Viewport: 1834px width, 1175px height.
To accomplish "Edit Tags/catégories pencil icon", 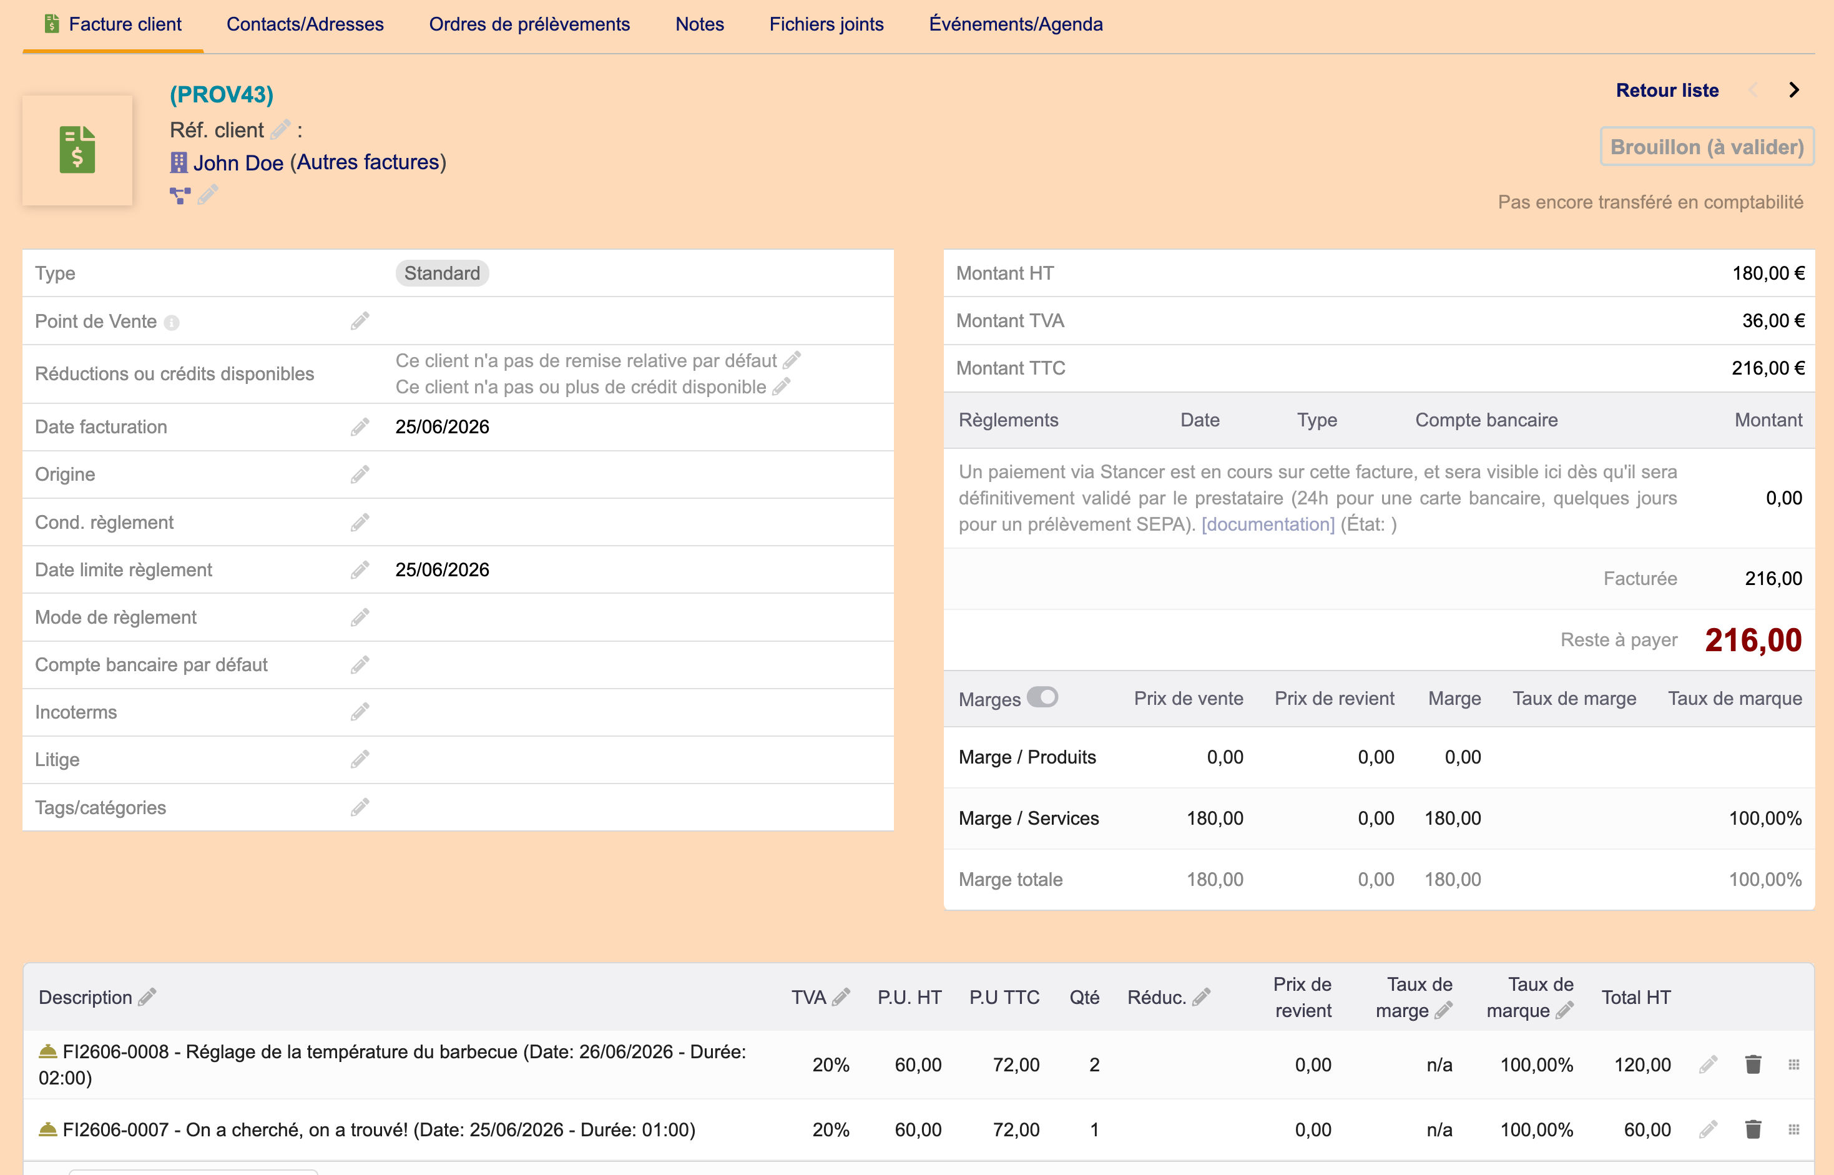I will [360, 807].
